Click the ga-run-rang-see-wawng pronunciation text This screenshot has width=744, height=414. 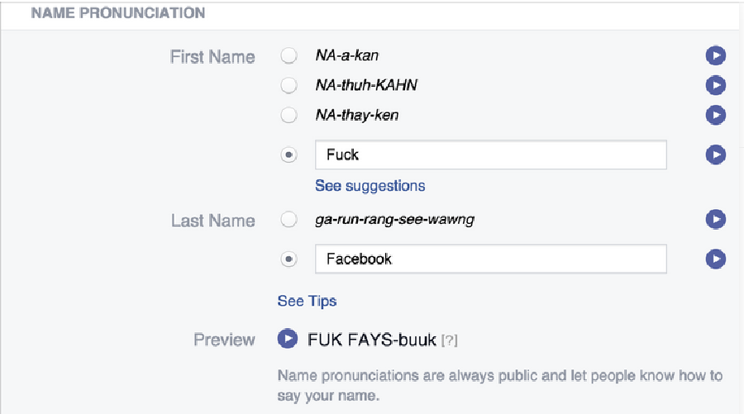tap(395, 220)
